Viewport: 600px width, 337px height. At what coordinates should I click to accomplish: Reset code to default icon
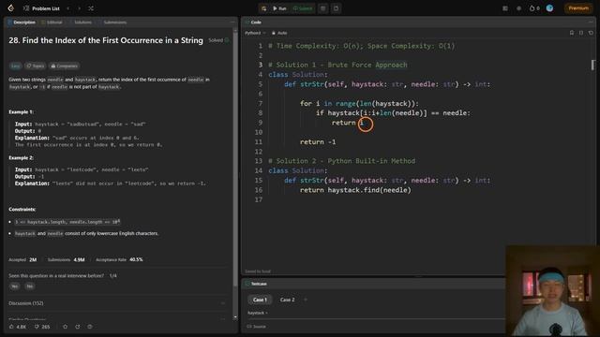591,33
